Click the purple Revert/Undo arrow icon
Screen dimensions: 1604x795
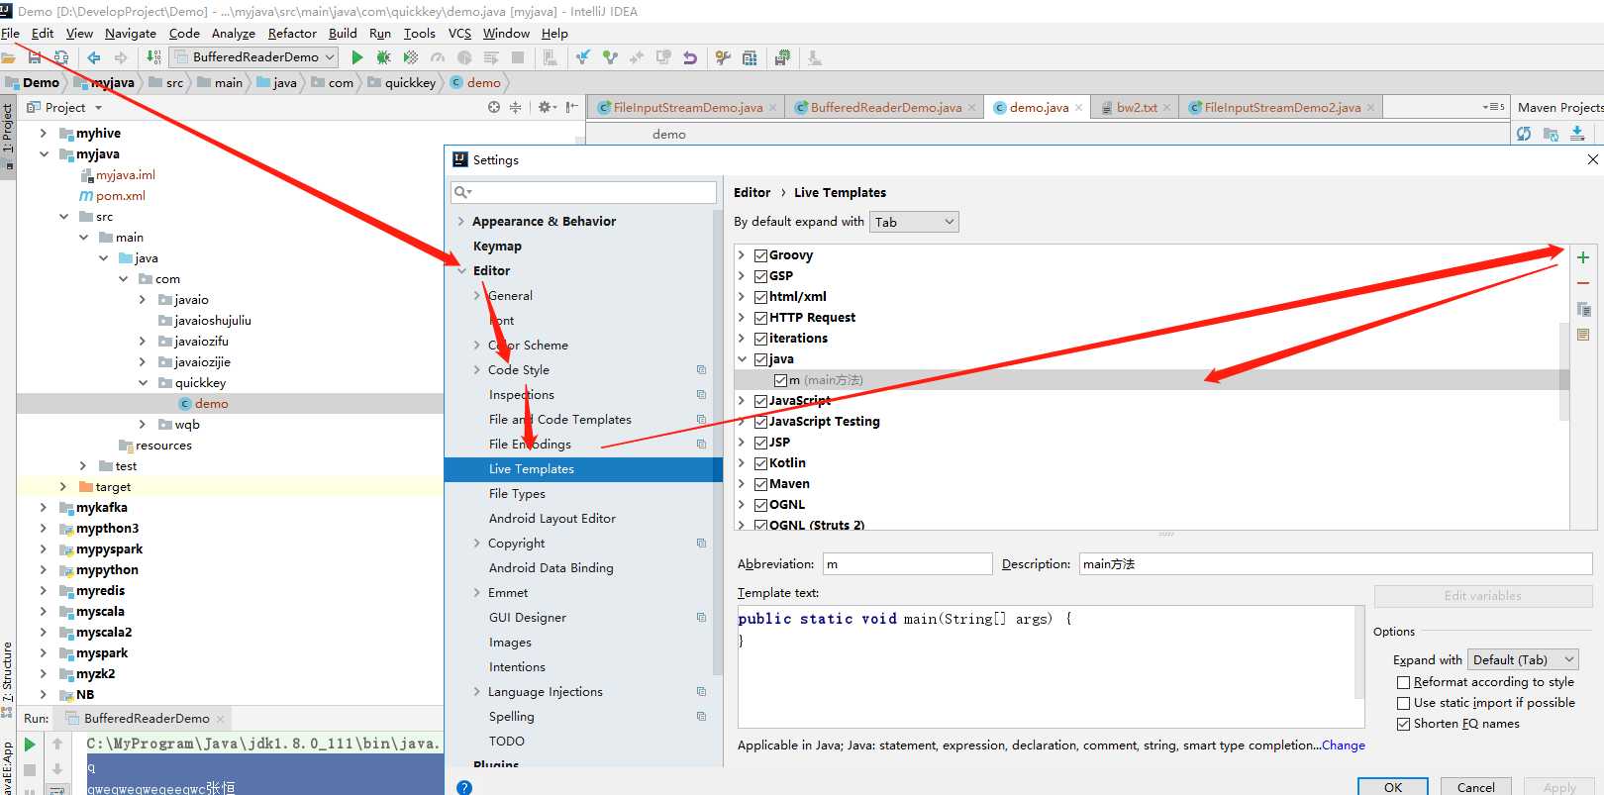690,57
